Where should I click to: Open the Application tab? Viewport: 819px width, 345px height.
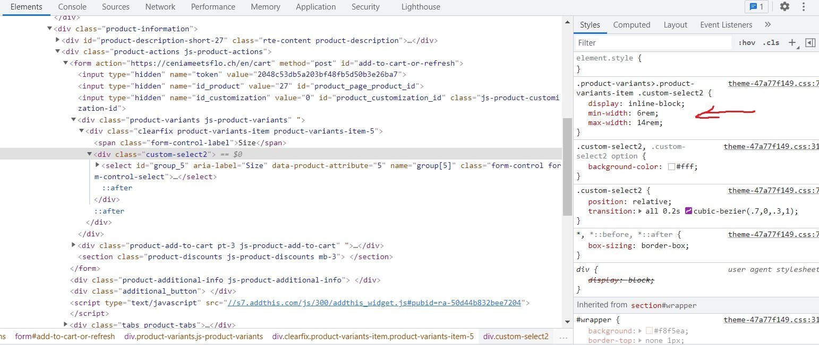pos(316,7)
